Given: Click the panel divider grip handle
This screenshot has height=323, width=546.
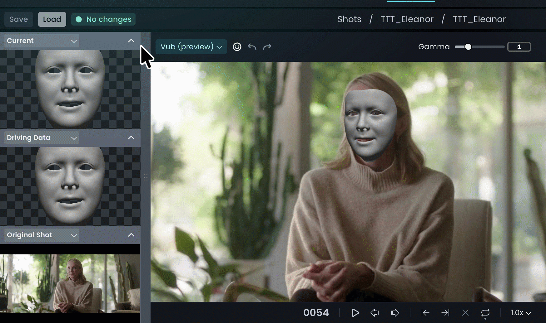Looking at the screenshot, I should click(x=146, y=177).
